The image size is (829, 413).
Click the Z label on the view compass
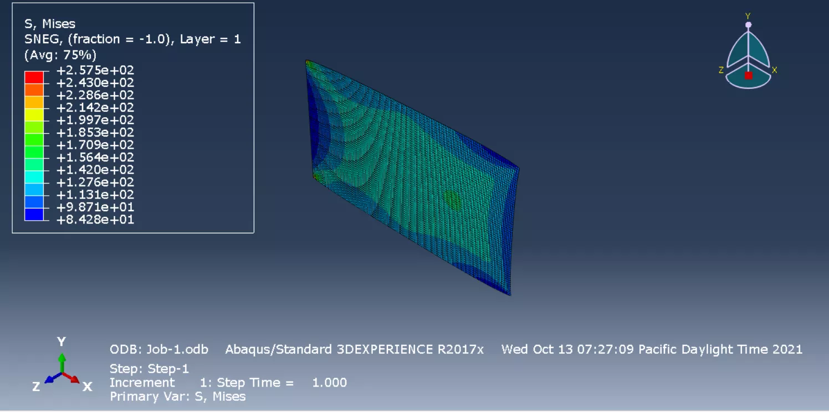721,70
